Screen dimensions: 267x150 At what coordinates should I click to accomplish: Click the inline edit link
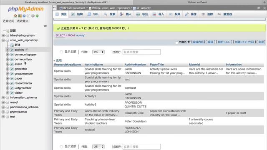[x=198, y=42]
